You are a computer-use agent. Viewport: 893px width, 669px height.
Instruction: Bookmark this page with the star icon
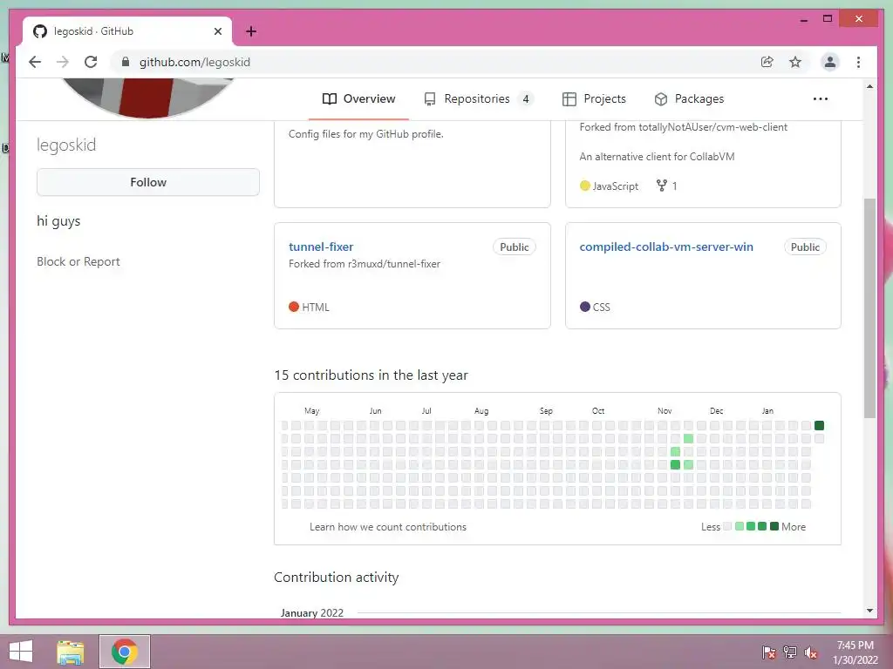coord(795,62)
